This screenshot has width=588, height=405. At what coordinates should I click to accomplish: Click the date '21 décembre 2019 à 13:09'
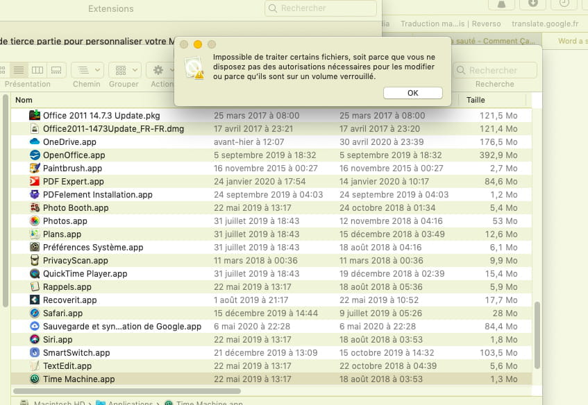coord(265,353)
